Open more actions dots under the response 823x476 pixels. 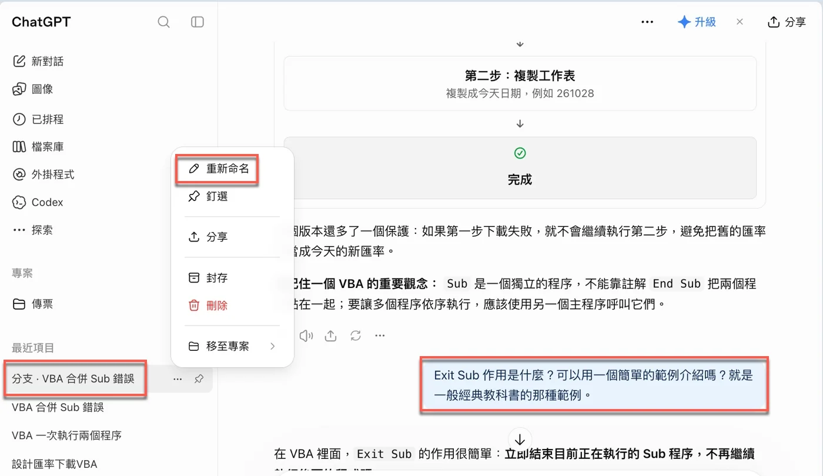(380, 336)
